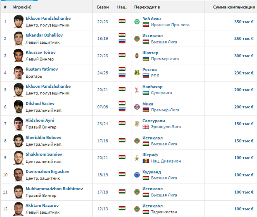This screenshot has width=257, height=217.
Task: Select the Khujand club crest
Action: pos(137,175)
